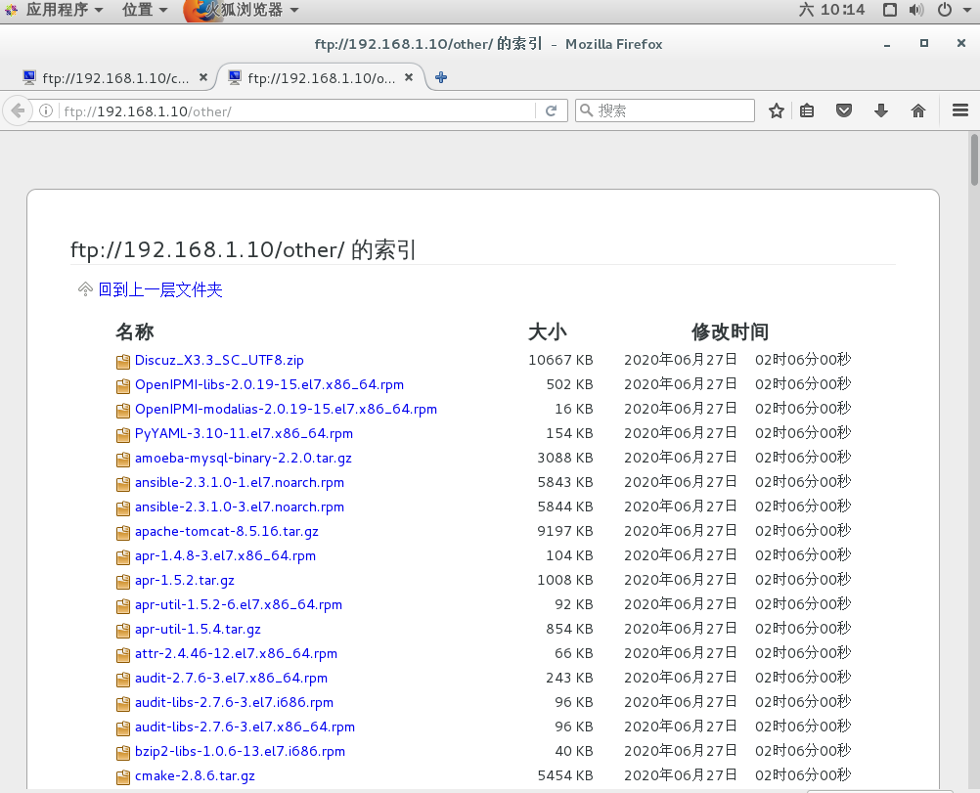Image resolution: width=980 pixels, height=793 pixels.
Task: Open a new tab with plus icon
Action: point(441,77)
